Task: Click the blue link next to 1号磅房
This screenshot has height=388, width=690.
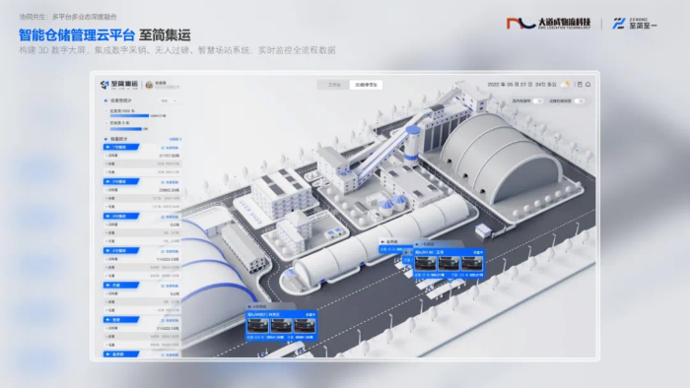Action: [x=170, y=148]
